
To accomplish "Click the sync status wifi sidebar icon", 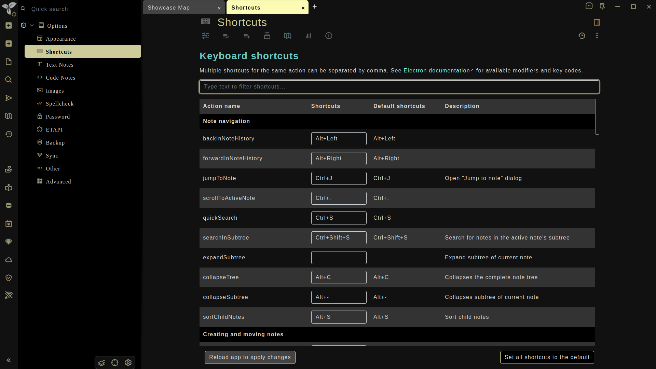I will click(x=9, y=295).
